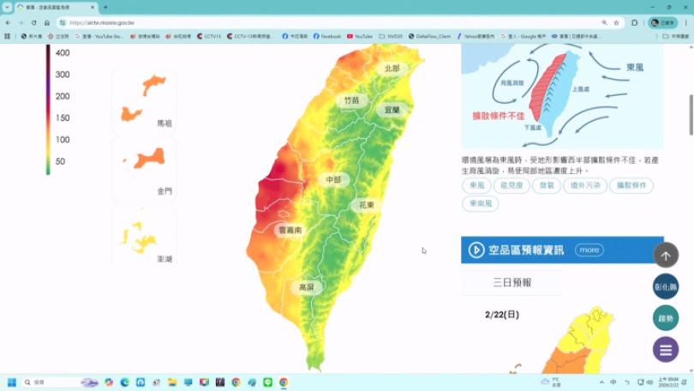The height and width of the screenshot is (391, 694).
Task: Click the 中部 region label on map
Action: coord(333,180)
